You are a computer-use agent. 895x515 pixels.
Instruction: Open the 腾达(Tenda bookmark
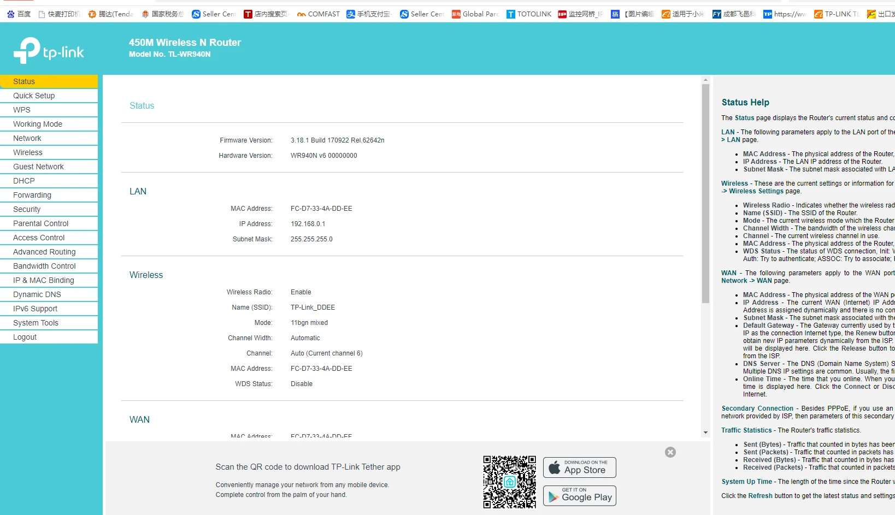[x=111, y=14]
